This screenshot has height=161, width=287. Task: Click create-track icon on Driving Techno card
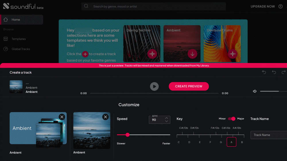[152, 54]
